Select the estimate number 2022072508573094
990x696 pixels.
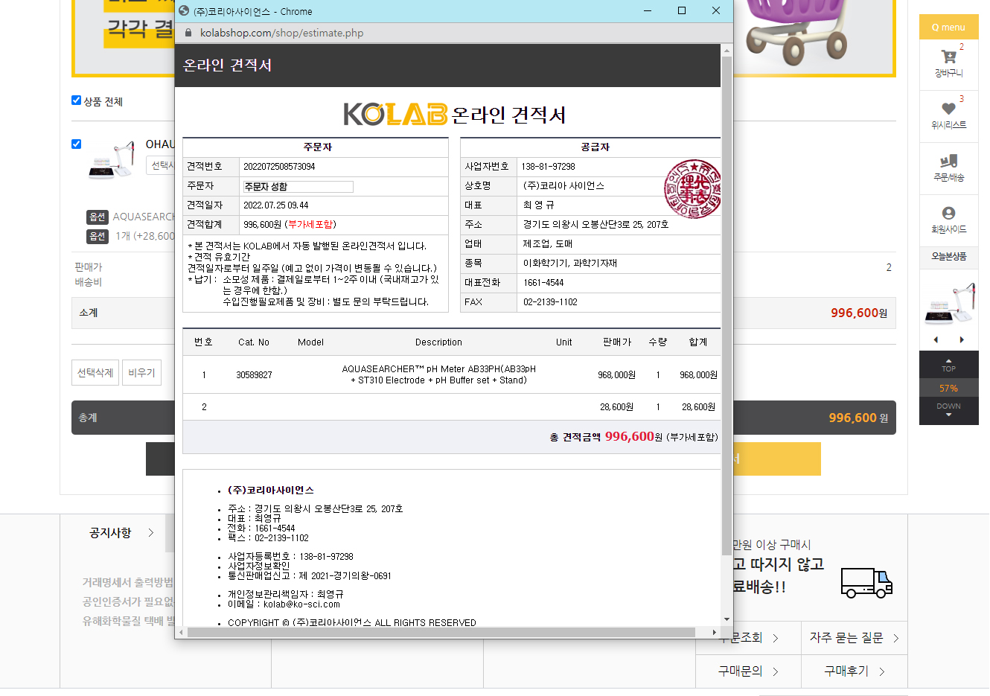[279, 167]
